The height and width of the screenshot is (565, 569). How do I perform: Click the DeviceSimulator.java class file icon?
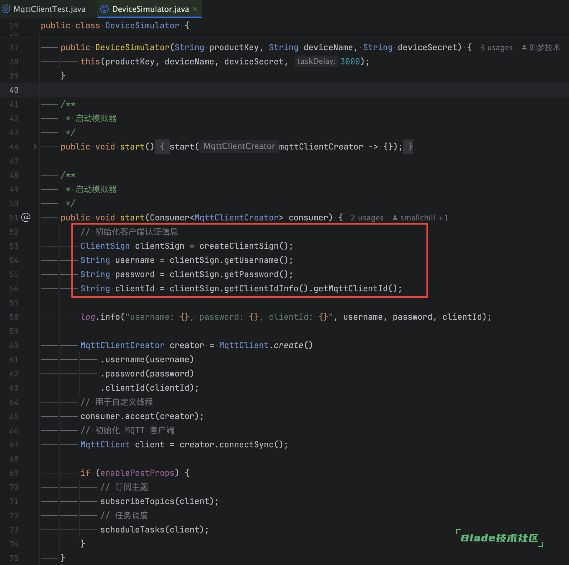pyautogui.click(x=104, y=9)
